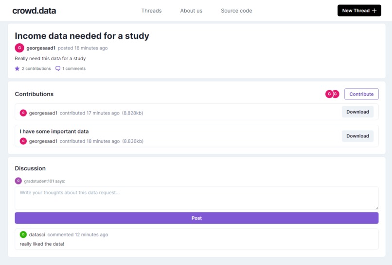Click the gradstudent101 avatar in Discussion
The image size is (392, 265).
(18, 181)
